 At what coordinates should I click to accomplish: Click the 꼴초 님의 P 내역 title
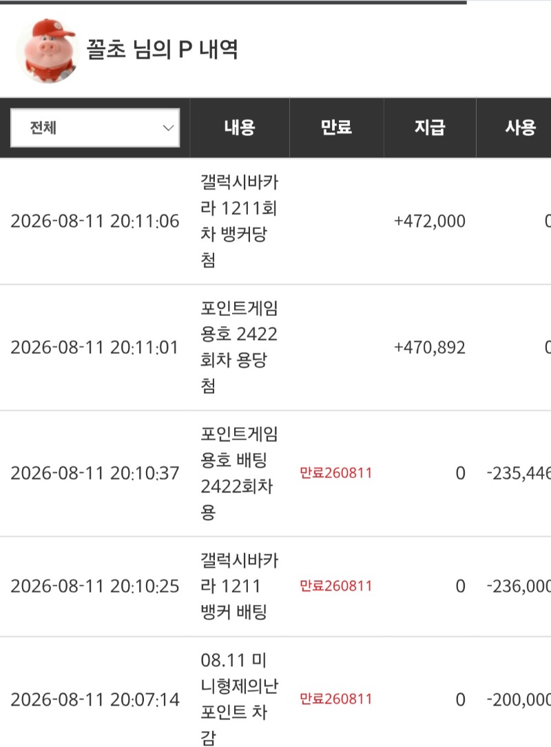coord(162,50)
